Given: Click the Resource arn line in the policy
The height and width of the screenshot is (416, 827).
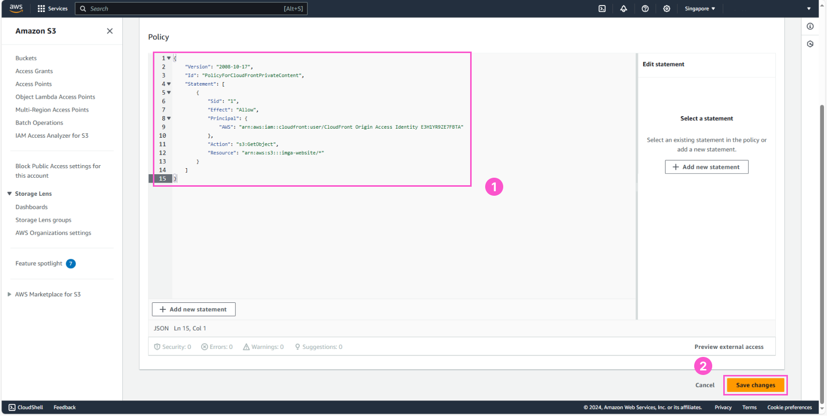Looking at the screenshot, I should click(266, 153).
